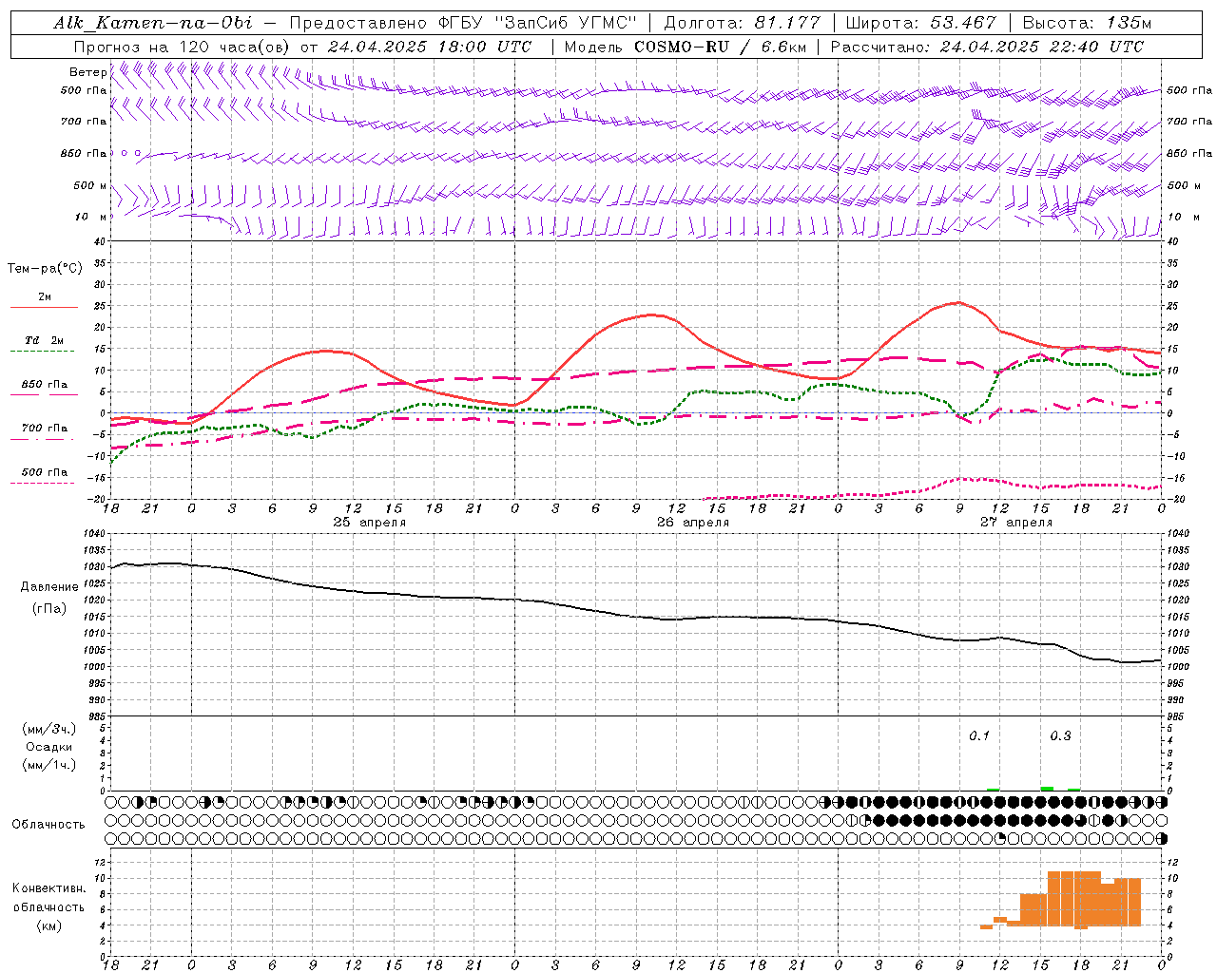Click the 25 апреля date label under temperature chart
This screenshot has width=1217, height=973.
[369, 523]
